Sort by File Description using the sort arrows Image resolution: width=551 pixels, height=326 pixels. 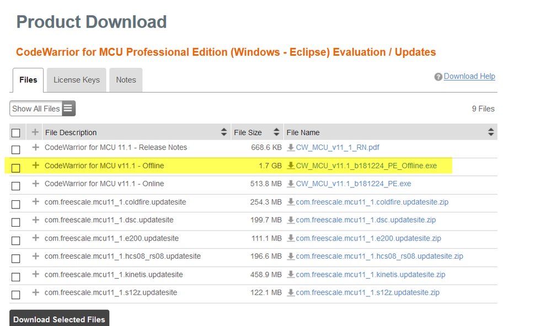coord(224,132)
